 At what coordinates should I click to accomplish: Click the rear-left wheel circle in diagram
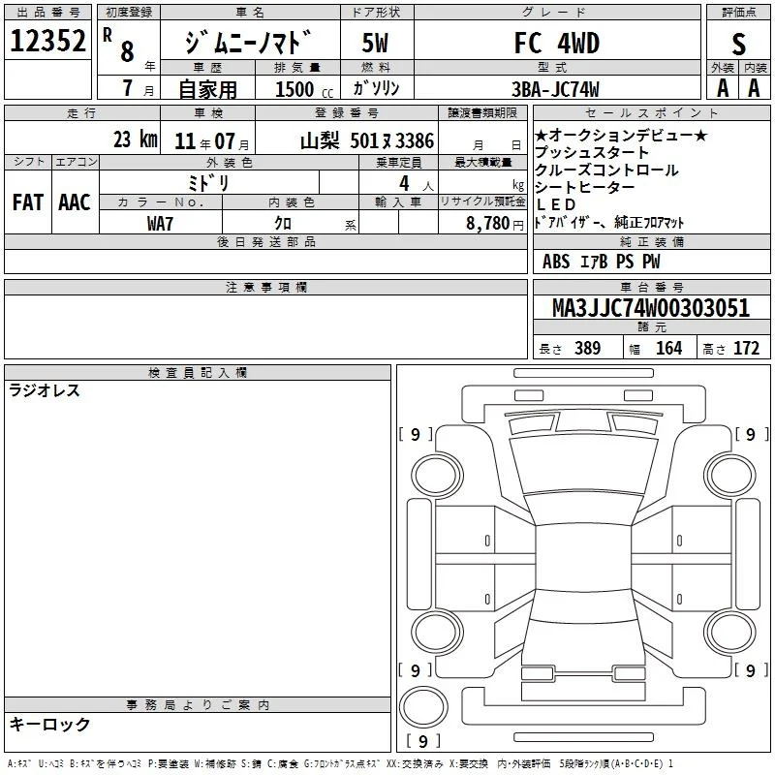point(435,632)
